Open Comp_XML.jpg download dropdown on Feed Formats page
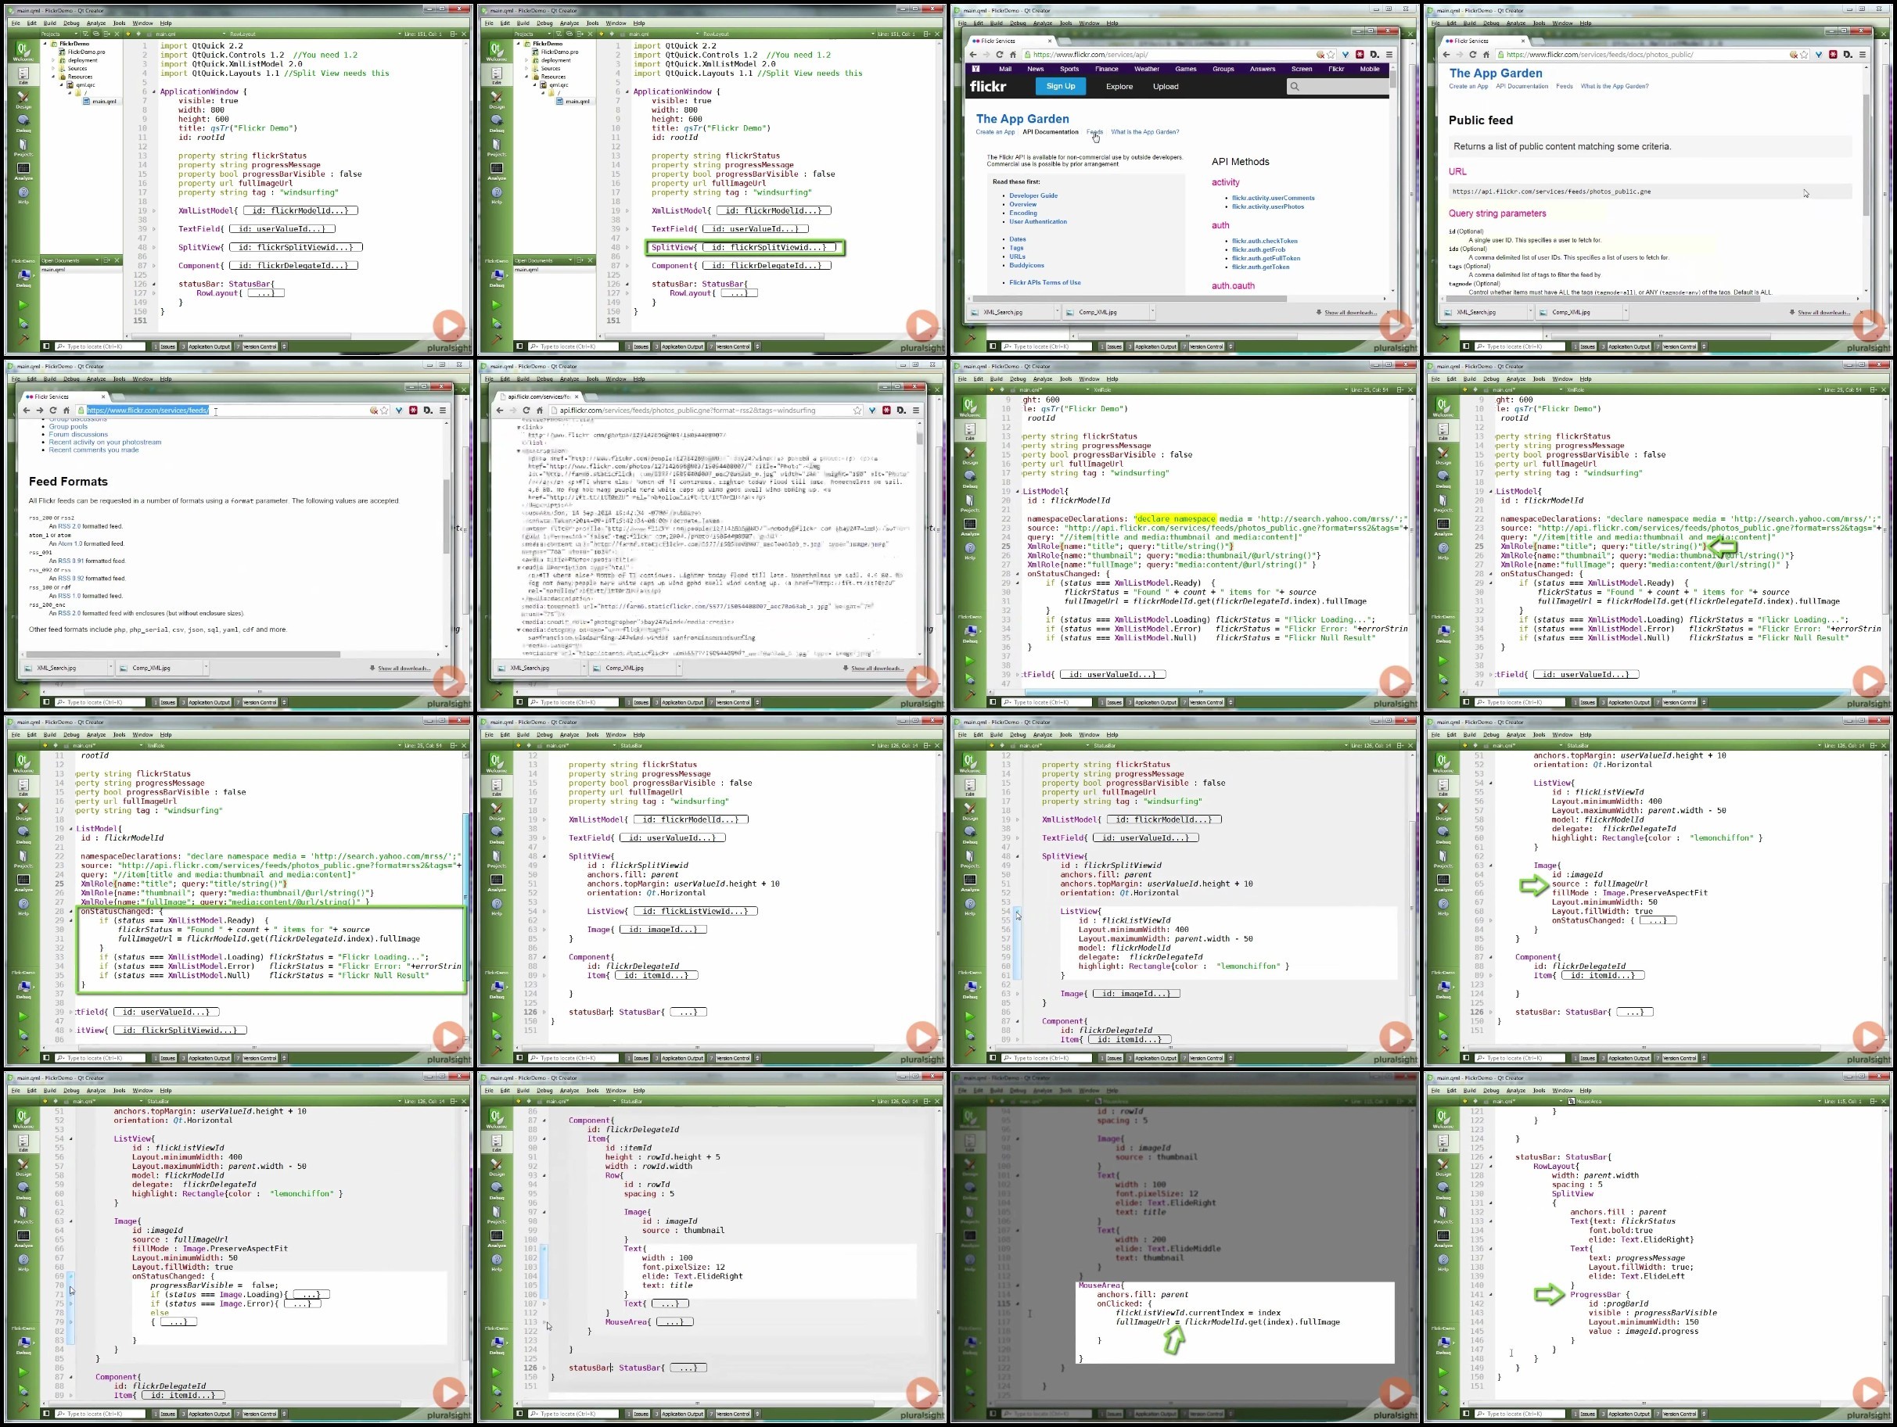This screenshot has width=1897, height=1427. (206, 668)
